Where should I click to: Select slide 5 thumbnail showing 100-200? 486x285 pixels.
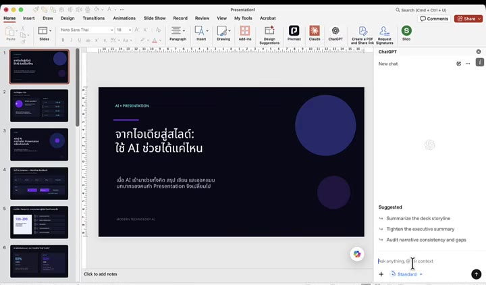[39, 222]
